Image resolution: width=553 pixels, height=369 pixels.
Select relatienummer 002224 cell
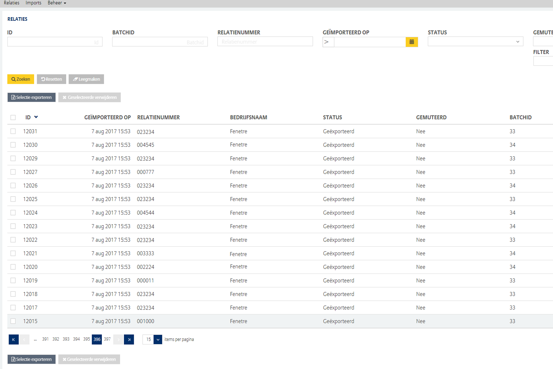(x=146, y=267)
